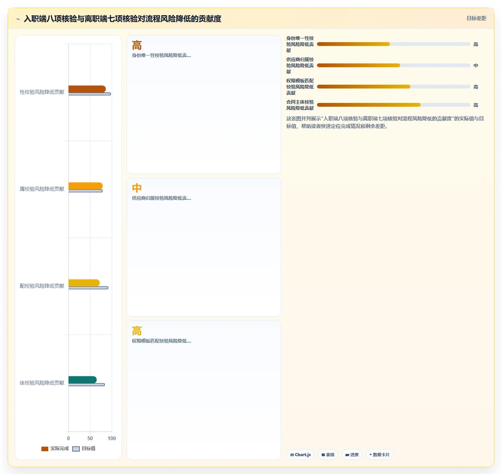The width and height of the screenshot is (502, 474).
Task: Click the 供应商归属校验 progress bar
Action: pyautogui.click(x=393, y=65)
